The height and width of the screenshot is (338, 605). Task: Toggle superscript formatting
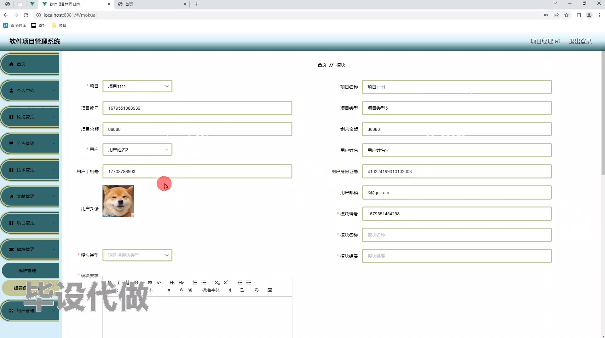point(226,283)
